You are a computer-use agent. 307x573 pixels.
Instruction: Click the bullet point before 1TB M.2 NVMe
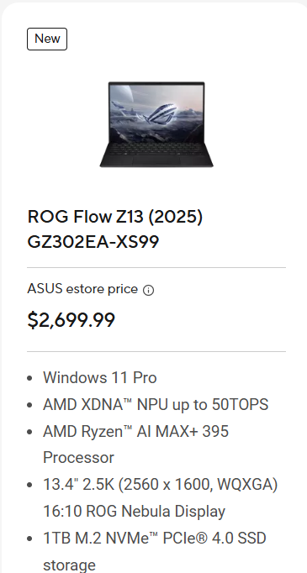pyautogui.click(x=30, y=539)
